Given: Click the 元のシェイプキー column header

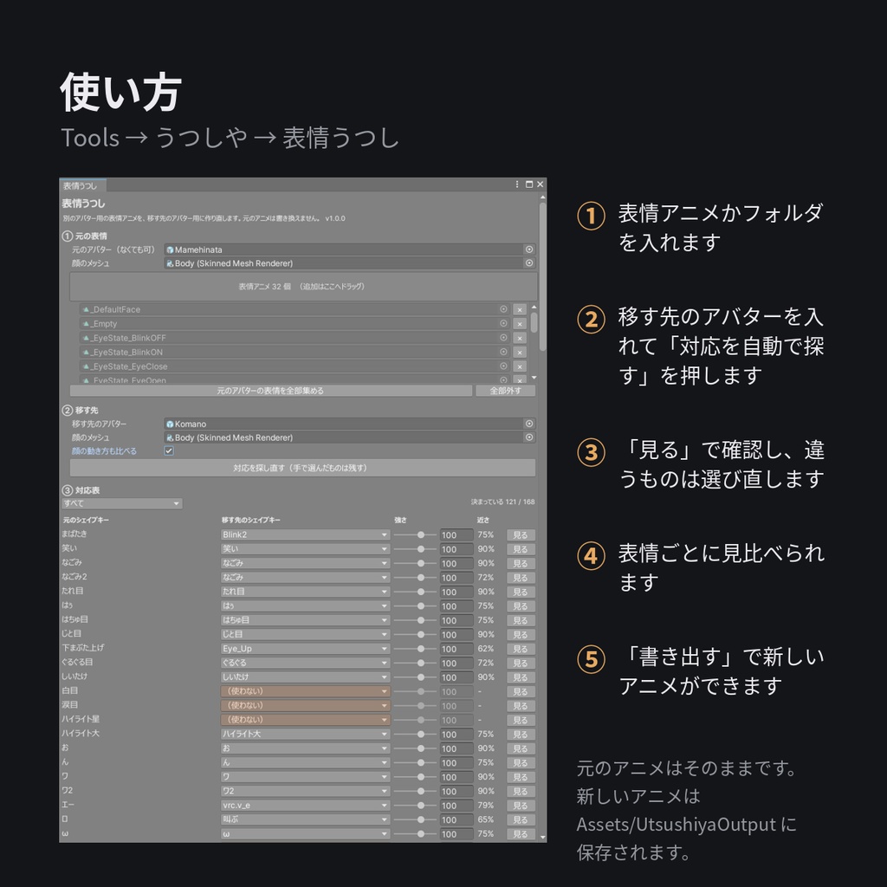Looking at the screenshot, I should coord(86,520).
